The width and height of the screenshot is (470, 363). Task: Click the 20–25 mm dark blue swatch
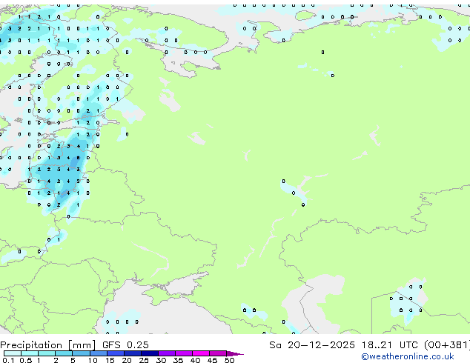[x=133, y=353]
